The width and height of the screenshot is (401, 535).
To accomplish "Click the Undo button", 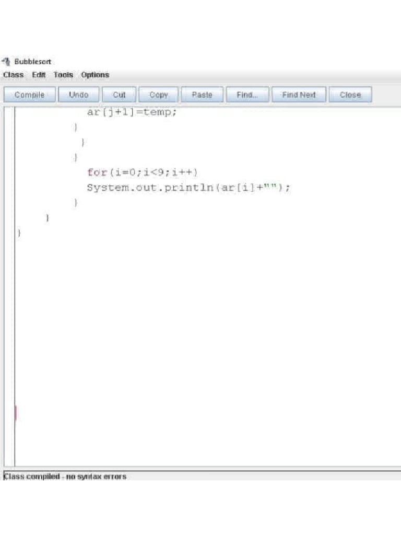I will pyautogui.click(x=79, y=95).
